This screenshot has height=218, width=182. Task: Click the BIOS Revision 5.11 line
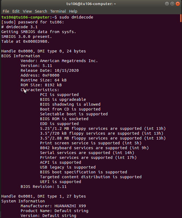point(44,187)
